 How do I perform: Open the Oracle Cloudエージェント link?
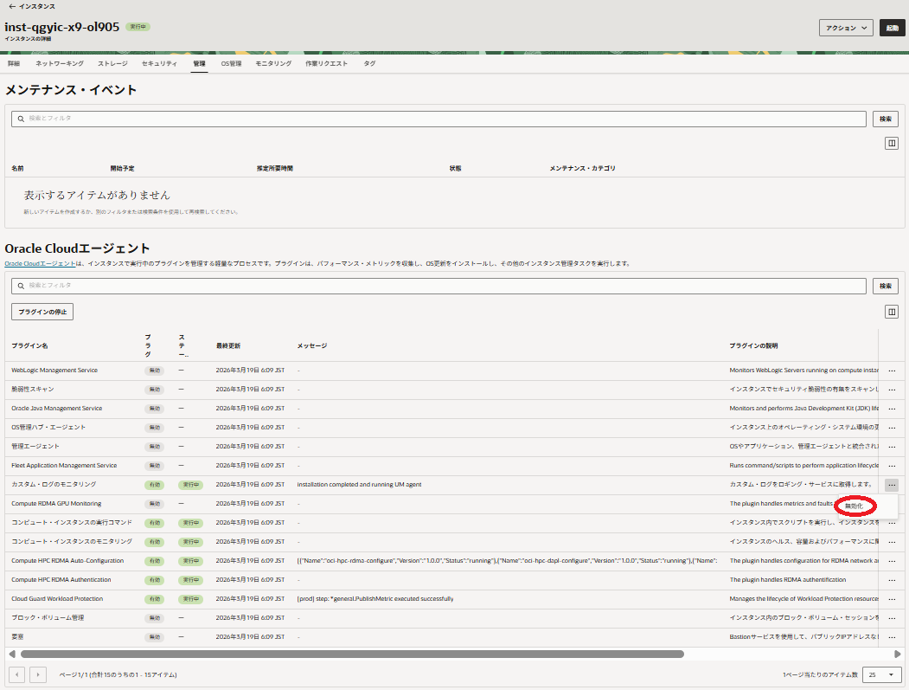click(x=40, y=263)
